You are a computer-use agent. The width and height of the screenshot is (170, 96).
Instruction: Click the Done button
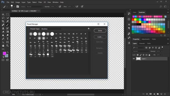tap(100, 31)
